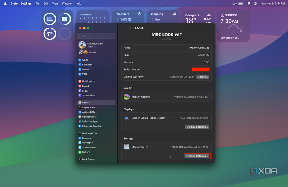The width and height of the screenshot is (288, 187).
Task: Select Screen Saver in sidebar
Action: (96, 147)
